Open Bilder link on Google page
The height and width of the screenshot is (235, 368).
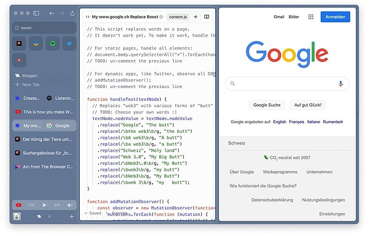click(x=294, y=17)
